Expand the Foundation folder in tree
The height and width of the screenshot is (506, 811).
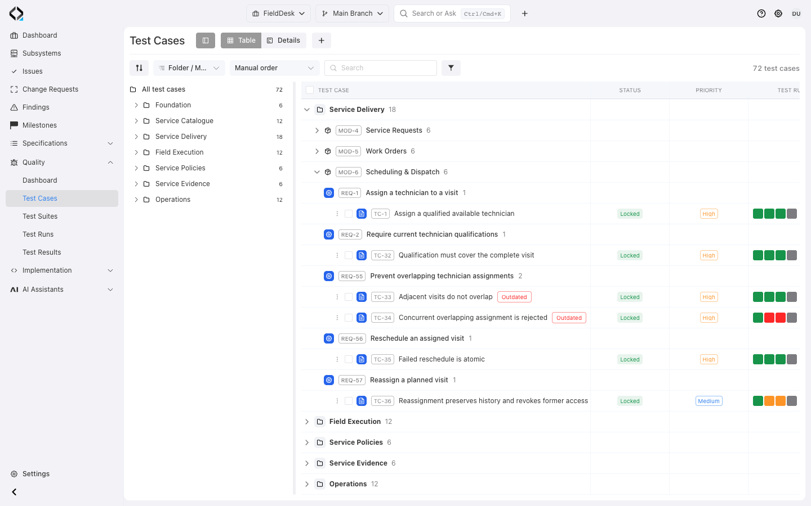click(x=136, y=105)
